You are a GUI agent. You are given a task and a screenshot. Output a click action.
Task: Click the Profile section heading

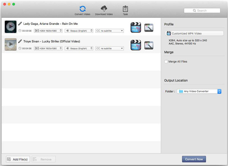click(169, 24)
